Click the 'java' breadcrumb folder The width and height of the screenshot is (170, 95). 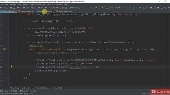tap(34, 8)
